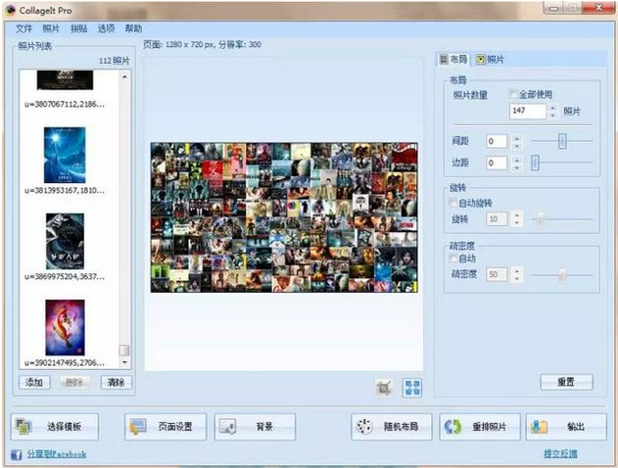The height and width of the screenshot is (468, 618).
Task: Click the 旋转 slider handle
Action: (541, 219)
